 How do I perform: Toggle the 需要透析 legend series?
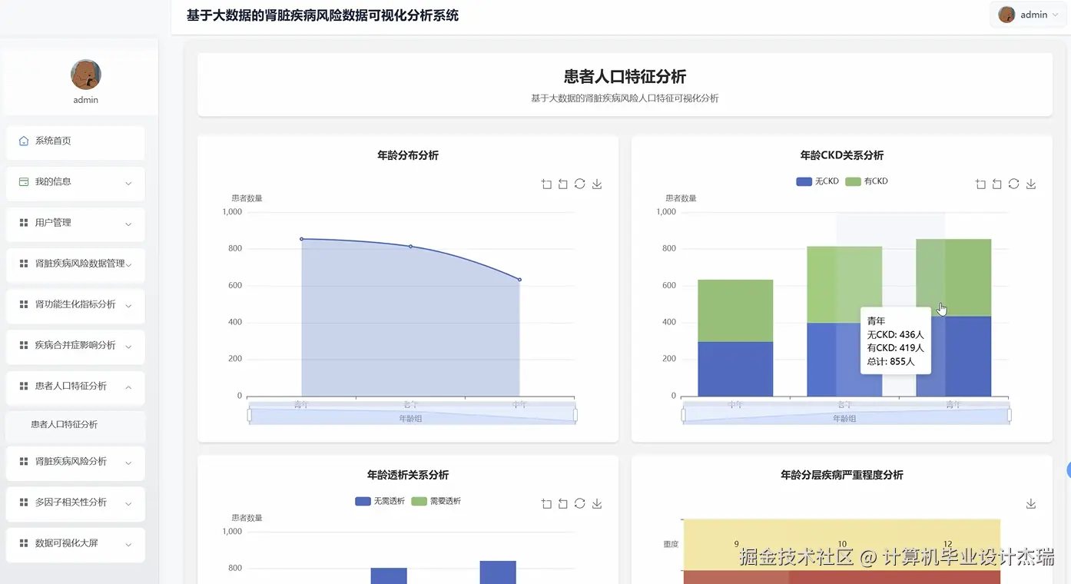coord(436,501)
